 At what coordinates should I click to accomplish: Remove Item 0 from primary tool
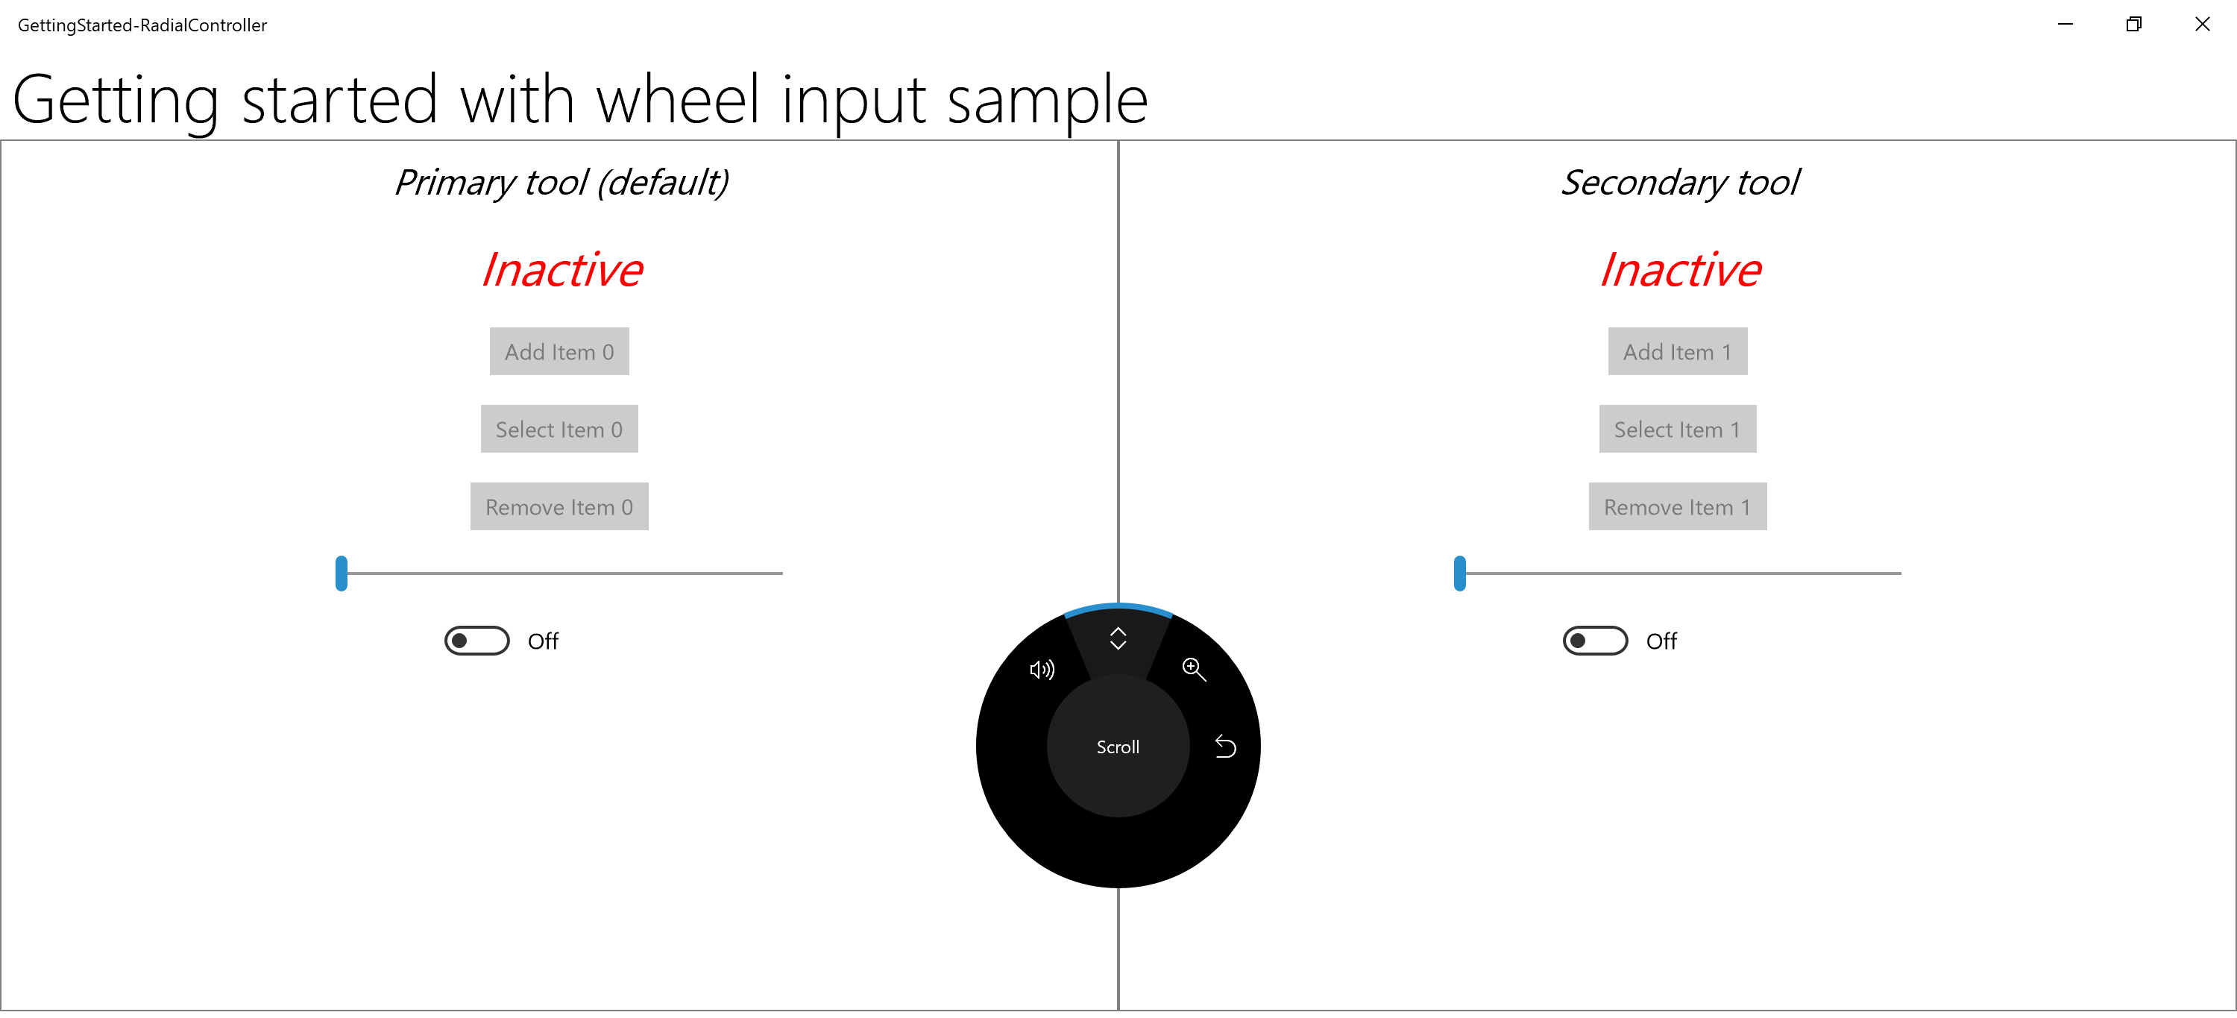click(559, 507)
